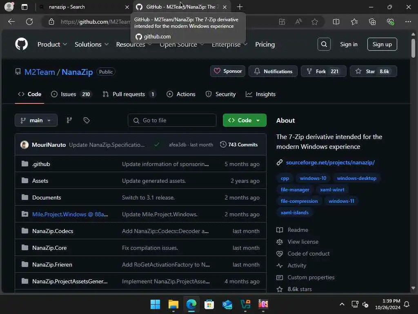Screen dimensions: 418x314
Task: Open the M2Team owner link
Action: tap(40, 72)
